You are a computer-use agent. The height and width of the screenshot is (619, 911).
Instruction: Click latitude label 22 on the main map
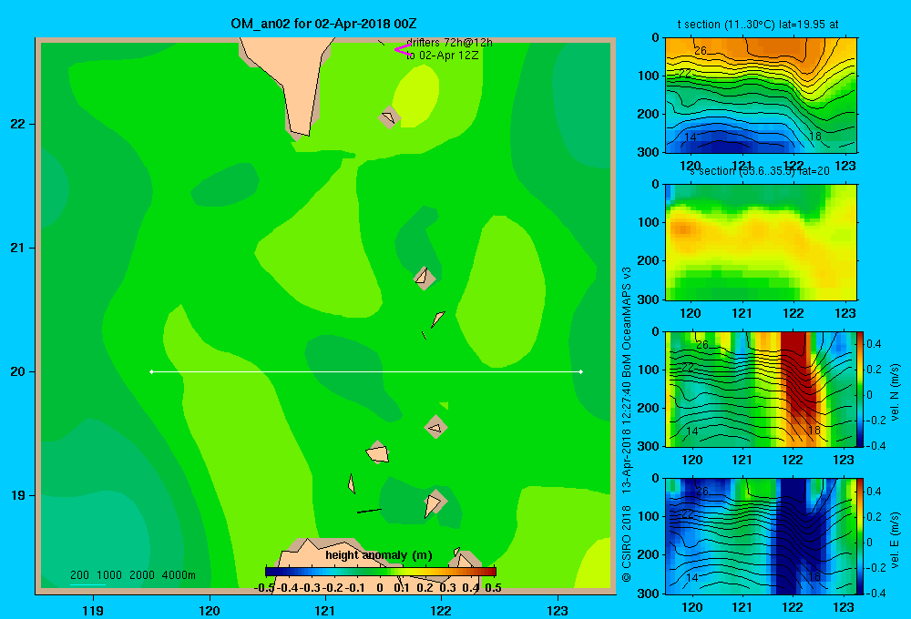[18, 125]
